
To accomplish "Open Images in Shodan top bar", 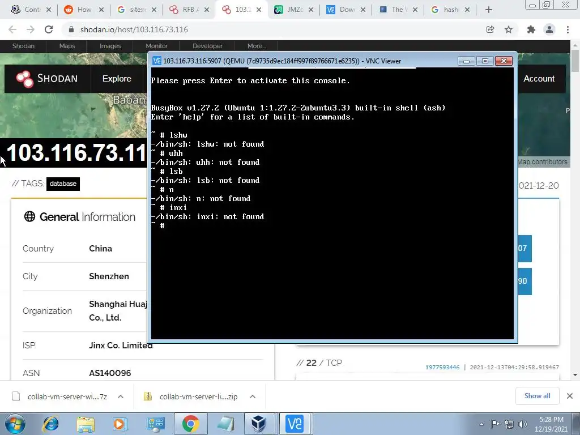I will pyautogui.click(x=110, y=46).
